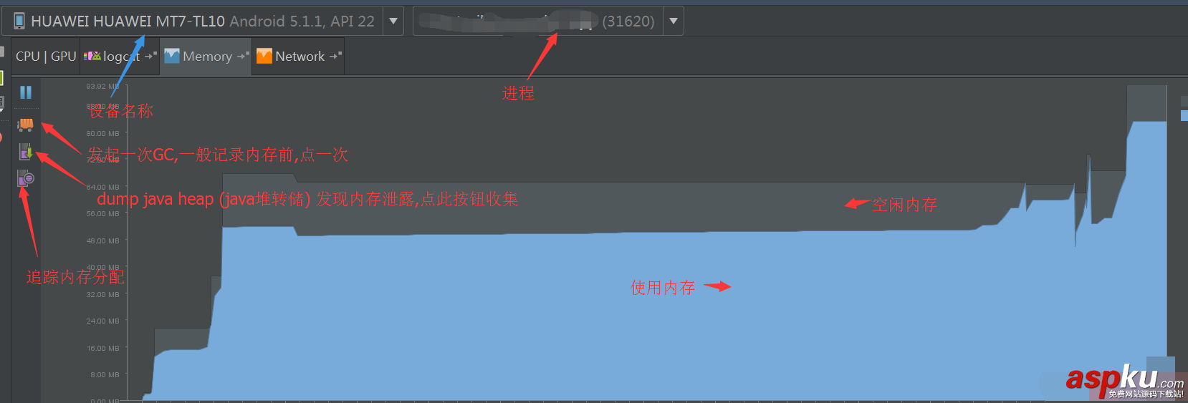
Task: Toggle the pin on the Network tab
Action: (335, 56)
